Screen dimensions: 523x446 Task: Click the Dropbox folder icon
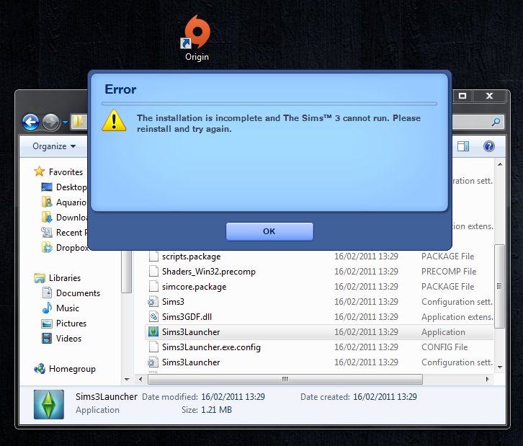(x=47, y=248)
